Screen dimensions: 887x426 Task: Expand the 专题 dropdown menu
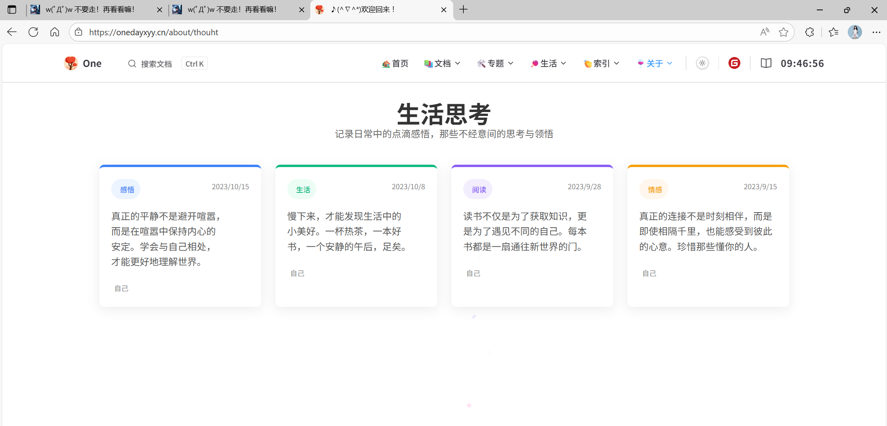495,63
